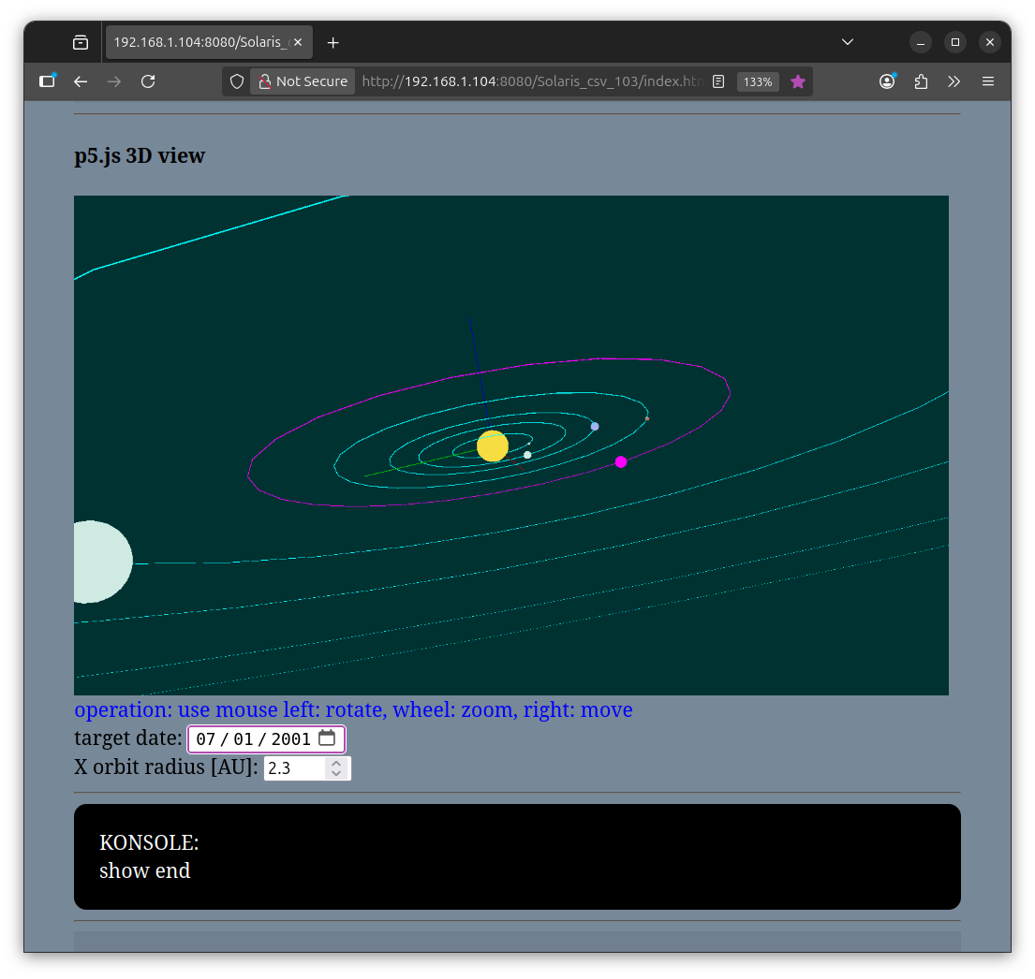The height and width of the screenshot is (979, 1035).
Task: Open the Firefox hamburger application menu
Action: click(x=988, y=81)
